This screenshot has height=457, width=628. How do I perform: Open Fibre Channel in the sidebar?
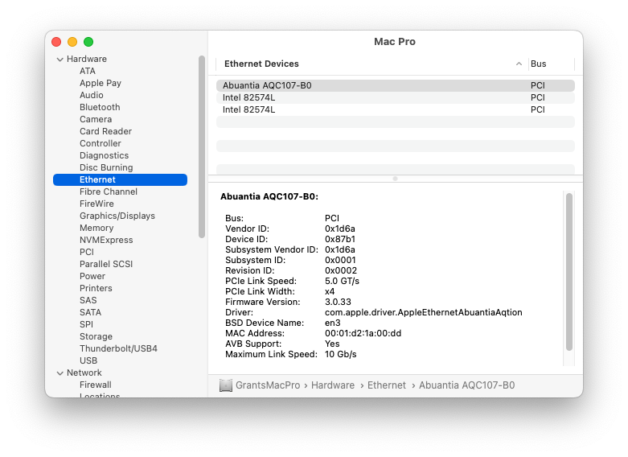tap(108, 191)
